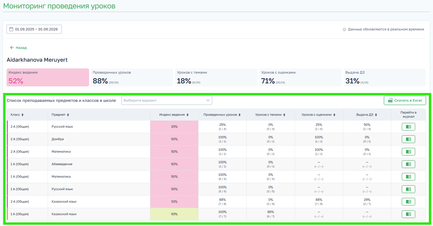Sort table by Предмет column

point(60,115)
